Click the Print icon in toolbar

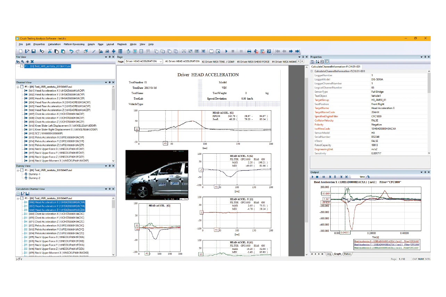pyautogui.click(x=249, y=51)
